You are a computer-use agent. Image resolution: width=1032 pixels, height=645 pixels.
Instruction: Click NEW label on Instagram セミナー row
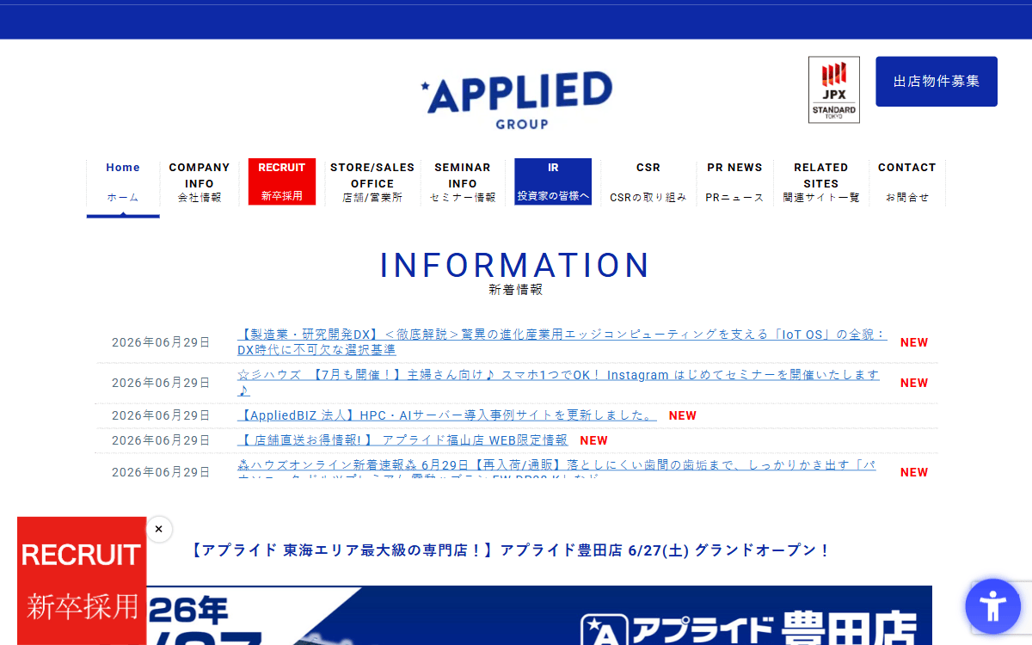914,383
